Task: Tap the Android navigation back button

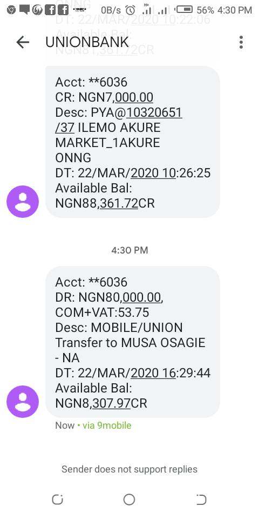Action: [x=201, y=500]
